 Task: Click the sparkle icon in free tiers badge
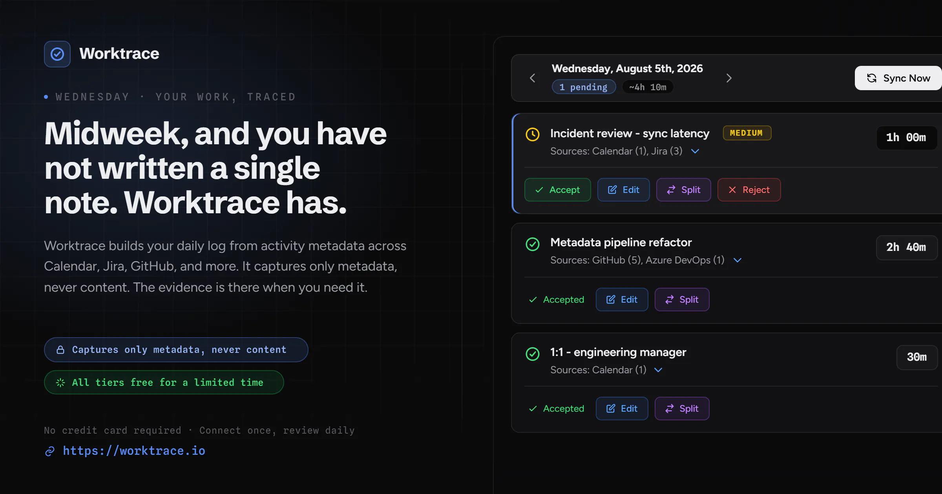tap(60, 383)
